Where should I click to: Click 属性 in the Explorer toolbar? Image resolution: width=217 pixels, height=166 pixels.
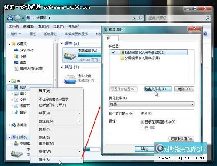[x=33, y=34]
